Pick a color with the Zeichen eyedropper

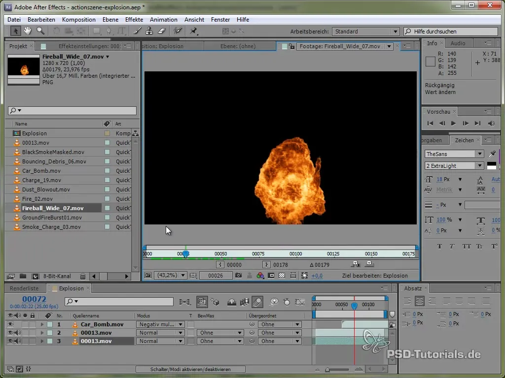click(492, 154)
